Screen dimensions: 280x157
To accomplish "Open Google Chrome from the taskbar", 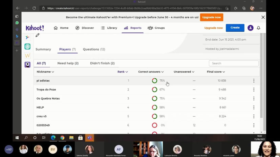I will coord(62,138).
